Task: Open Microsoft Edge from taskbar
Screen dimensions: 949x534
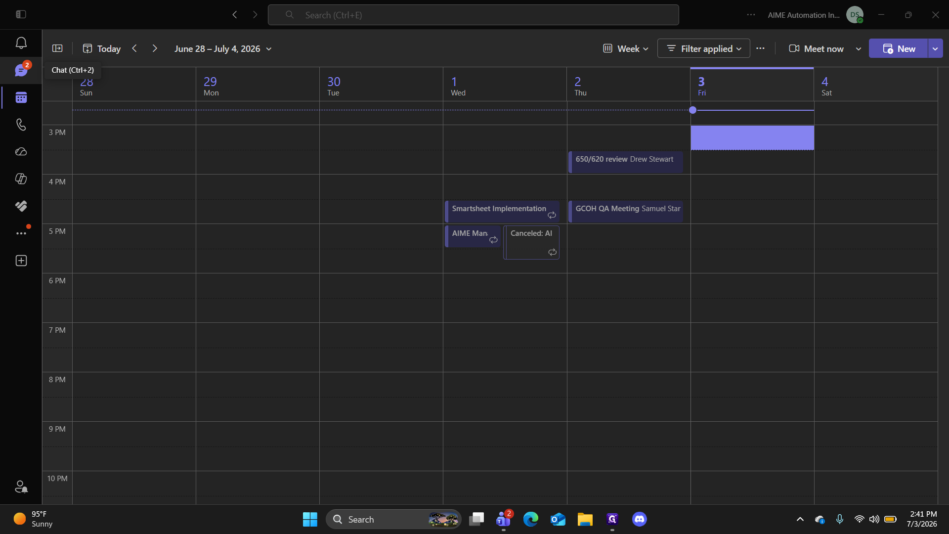Action: (x=531, y=519)
